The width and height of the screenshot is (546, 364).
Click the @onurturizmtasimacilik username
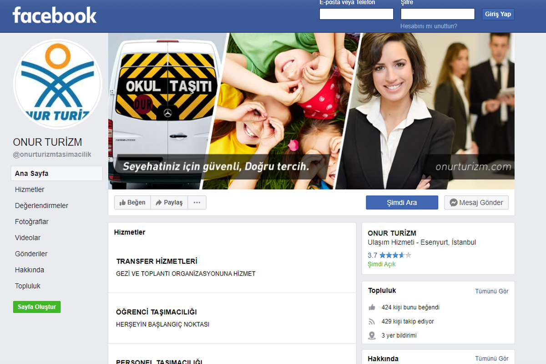pos(52,154)
